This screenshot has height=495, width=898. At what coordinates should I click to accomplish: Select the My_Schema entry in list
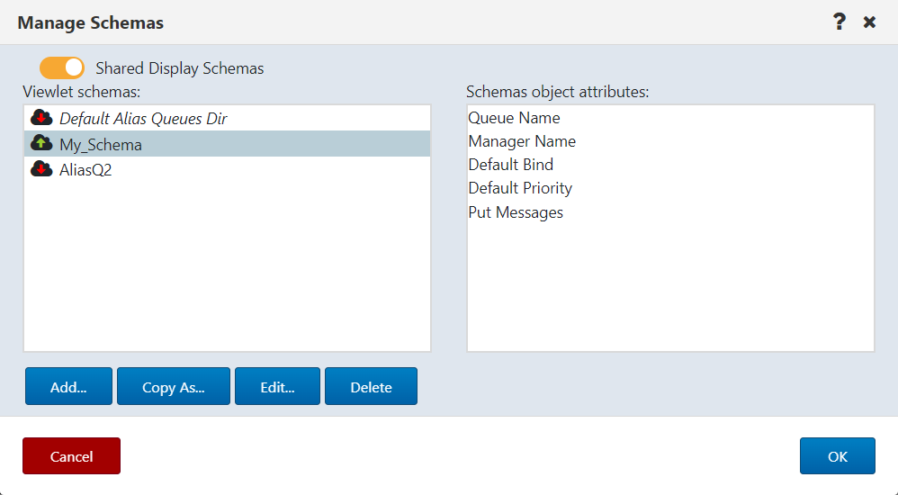(228, 144)
